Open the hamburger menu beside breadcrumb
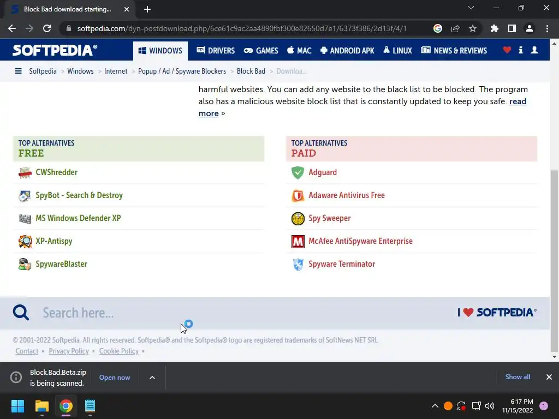The height and width of the screenshot is (419, 559). click(x=18, y=71)
